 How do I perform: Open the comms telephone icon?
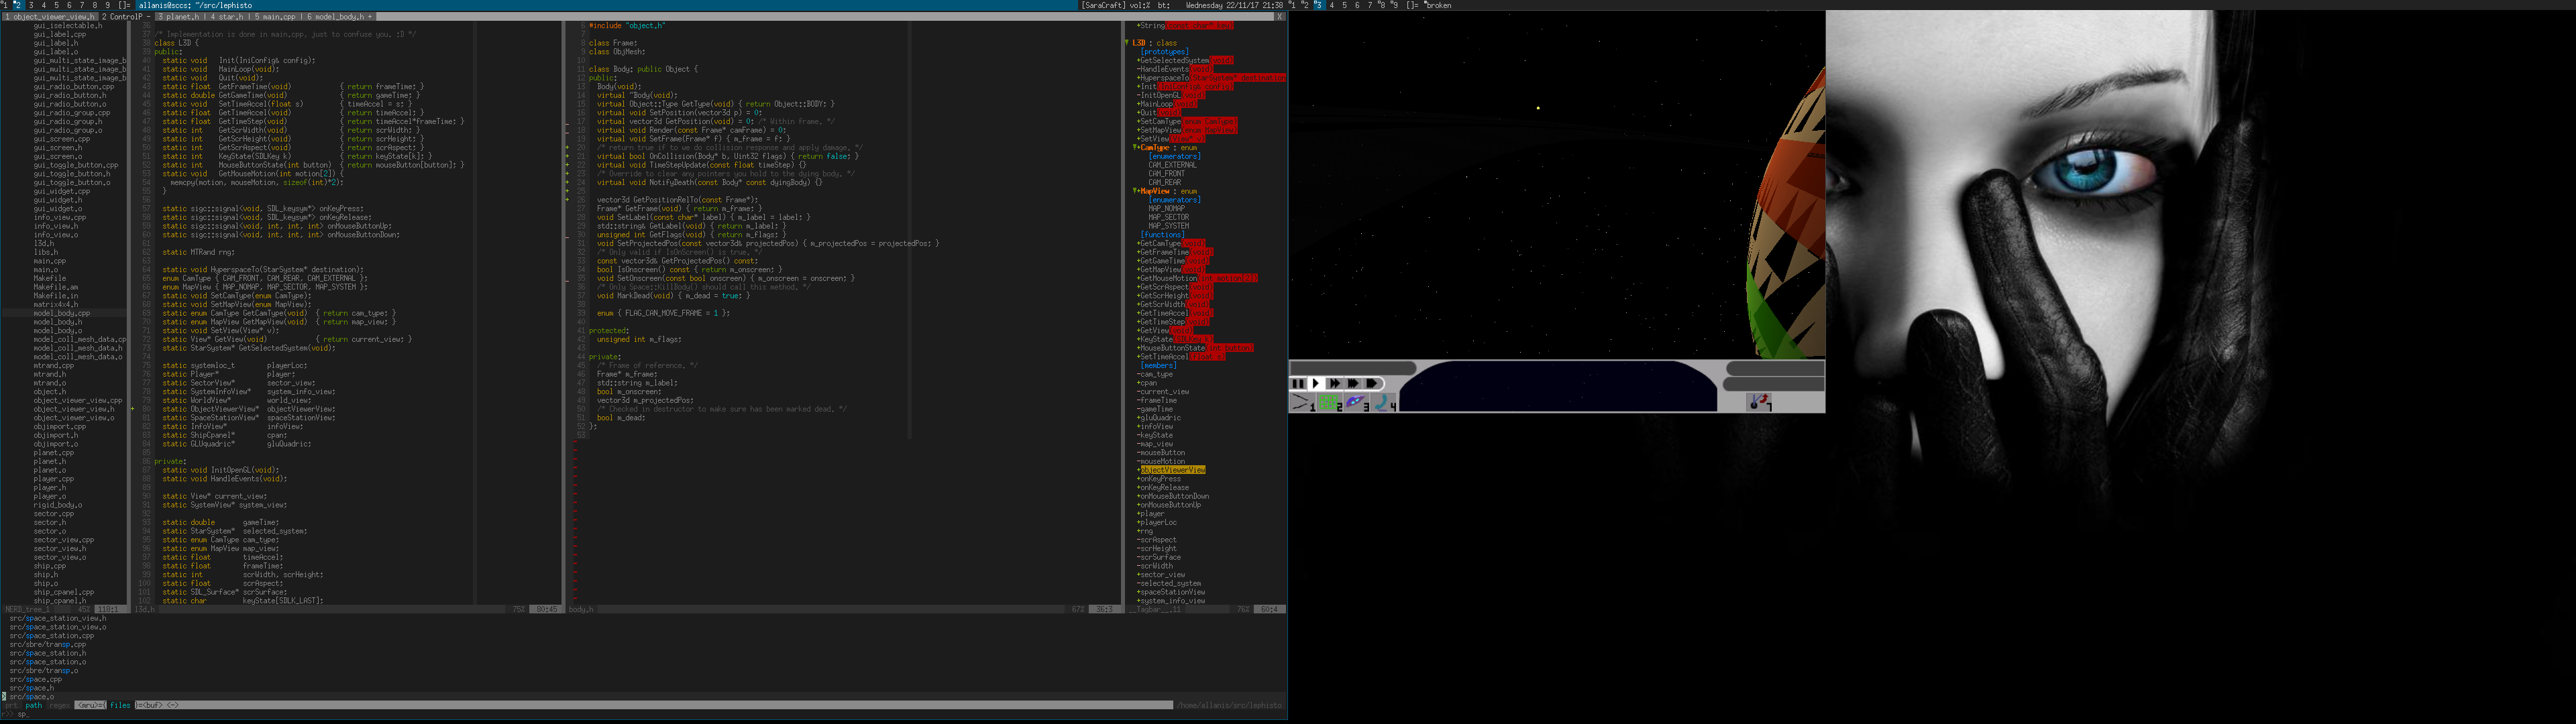[1383, 402]
